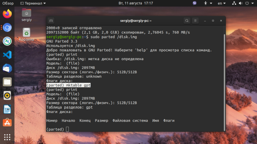Click text 'sudo parted /disk.img'
Viewport: 257px width, 144px height.
114,37
